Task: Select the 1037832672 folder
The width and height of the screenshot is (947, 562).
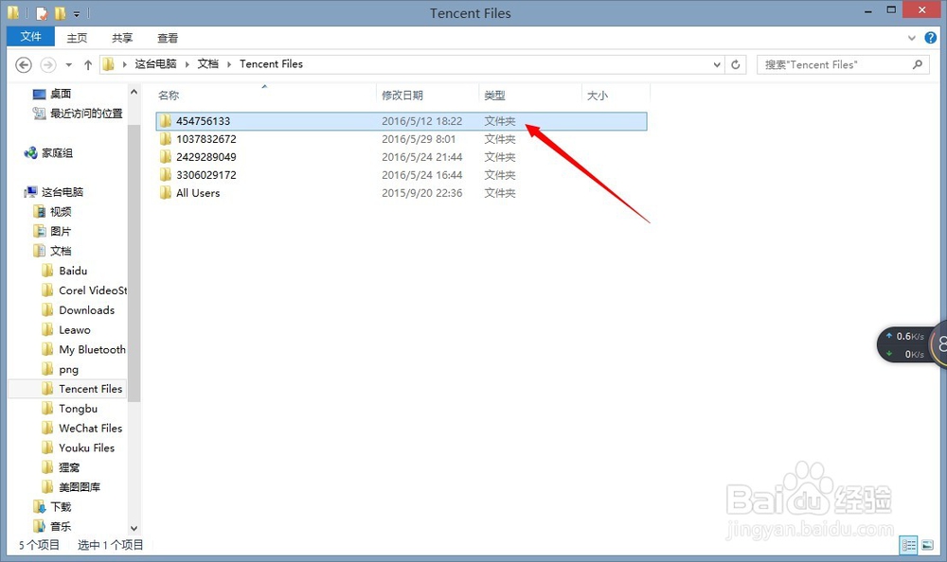Action: pyautogui.click(x=205, y=139)
